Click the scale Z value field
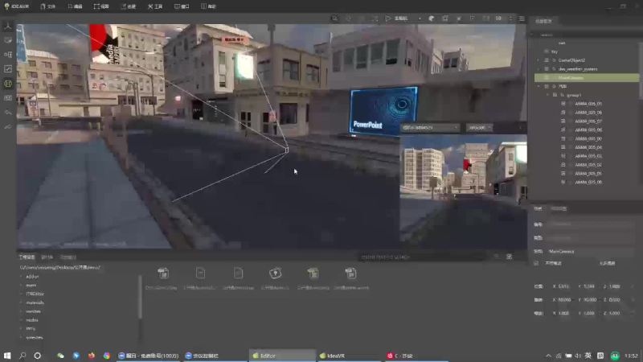 click(x=614, y=313)
